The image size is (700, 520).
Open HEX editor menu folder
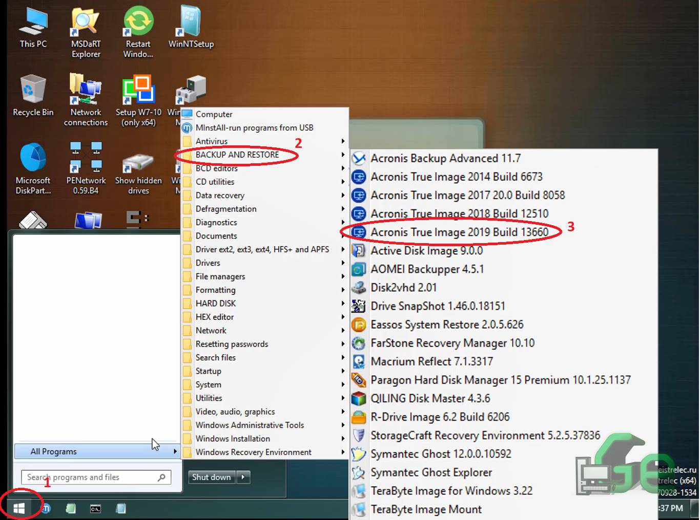tap(264, 317)
